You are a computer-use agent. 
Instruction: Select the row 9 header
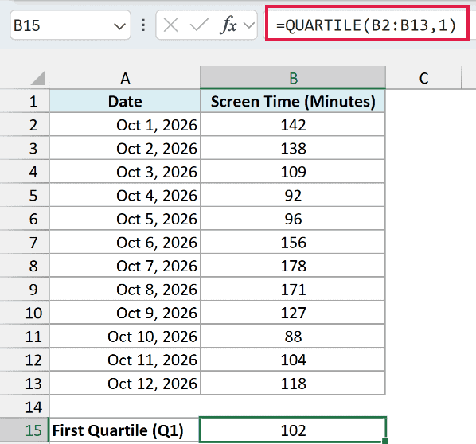(25, 289)
